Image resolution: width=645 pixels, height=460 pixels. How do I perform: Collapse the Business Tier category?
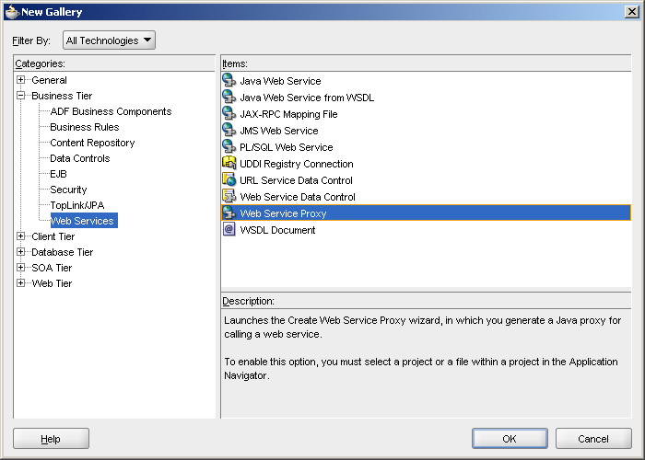tap(21, 96)
